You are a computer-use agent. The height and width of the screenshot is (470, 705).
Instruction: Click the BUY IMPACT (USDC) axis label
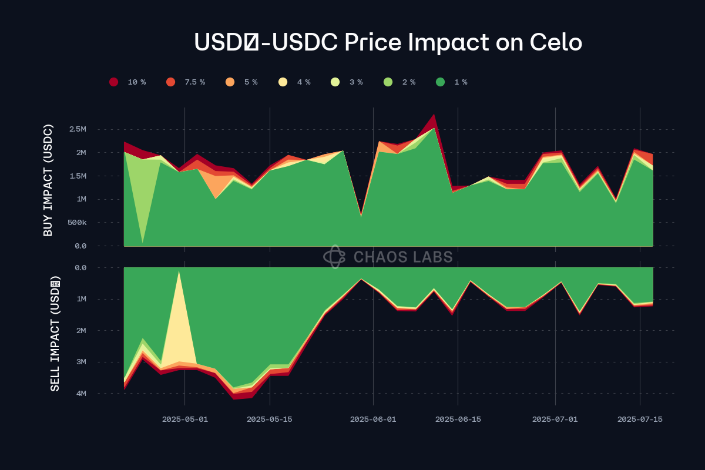48,180
